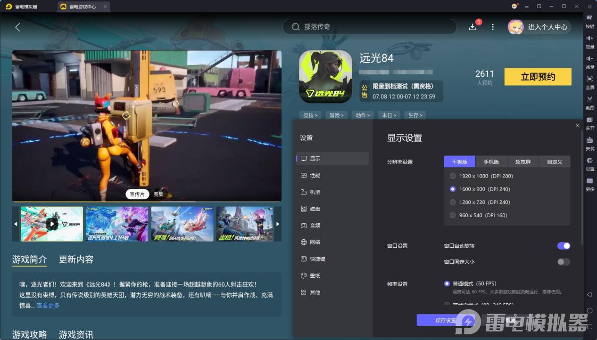Open the 按键 keyboard mapping tool
The height and width of the screenshot is (340, 597).
tap(590, 17)
